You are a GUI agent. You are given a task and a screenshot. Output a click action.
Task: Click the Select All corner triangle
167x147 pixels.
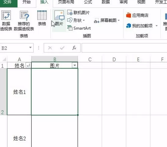coord(4,59)
